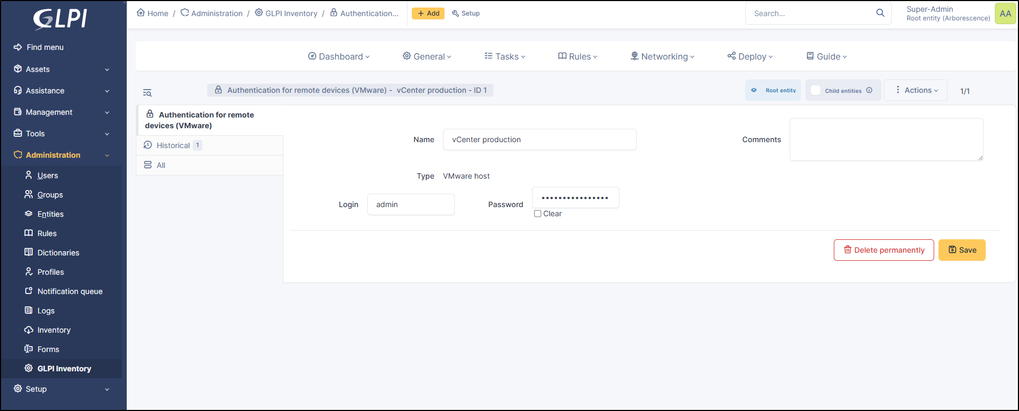Expand the Actions dropdown
Image resolution: width=1019 pixels, height=411 pixels.
pyautogui.click(x=916, y=90)
